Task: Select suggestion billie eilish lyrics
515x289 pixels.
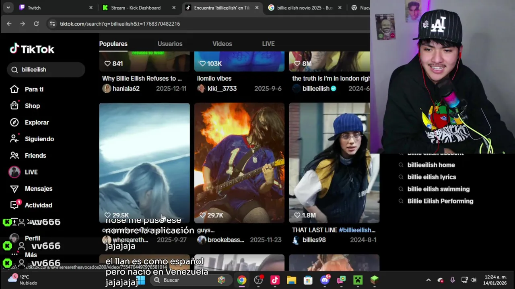Action: (432, 177)
